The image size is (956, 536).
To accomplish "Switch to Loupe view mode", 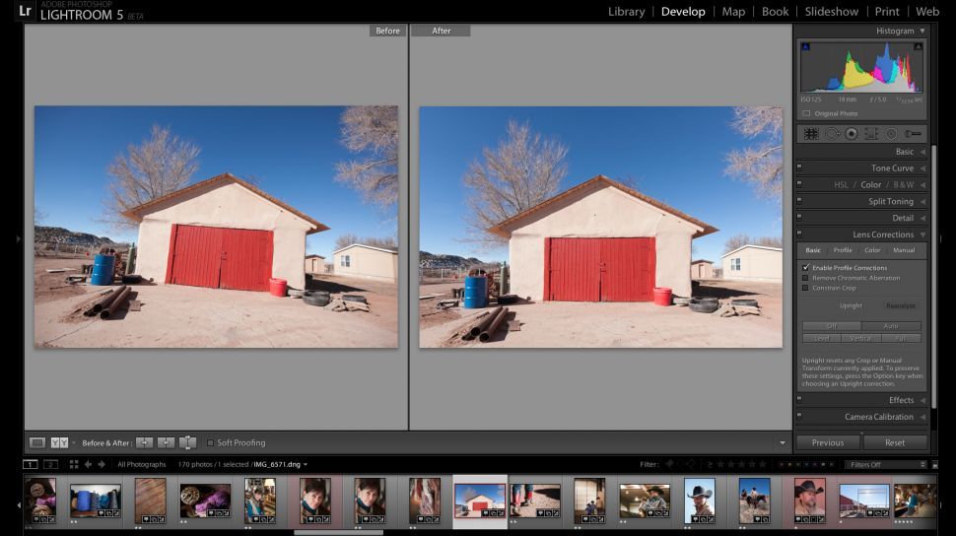I will click(37, 442).
